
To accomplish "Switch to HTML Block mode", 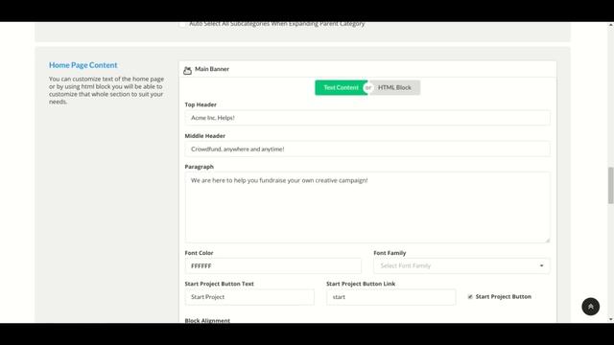I will point(394,87).
